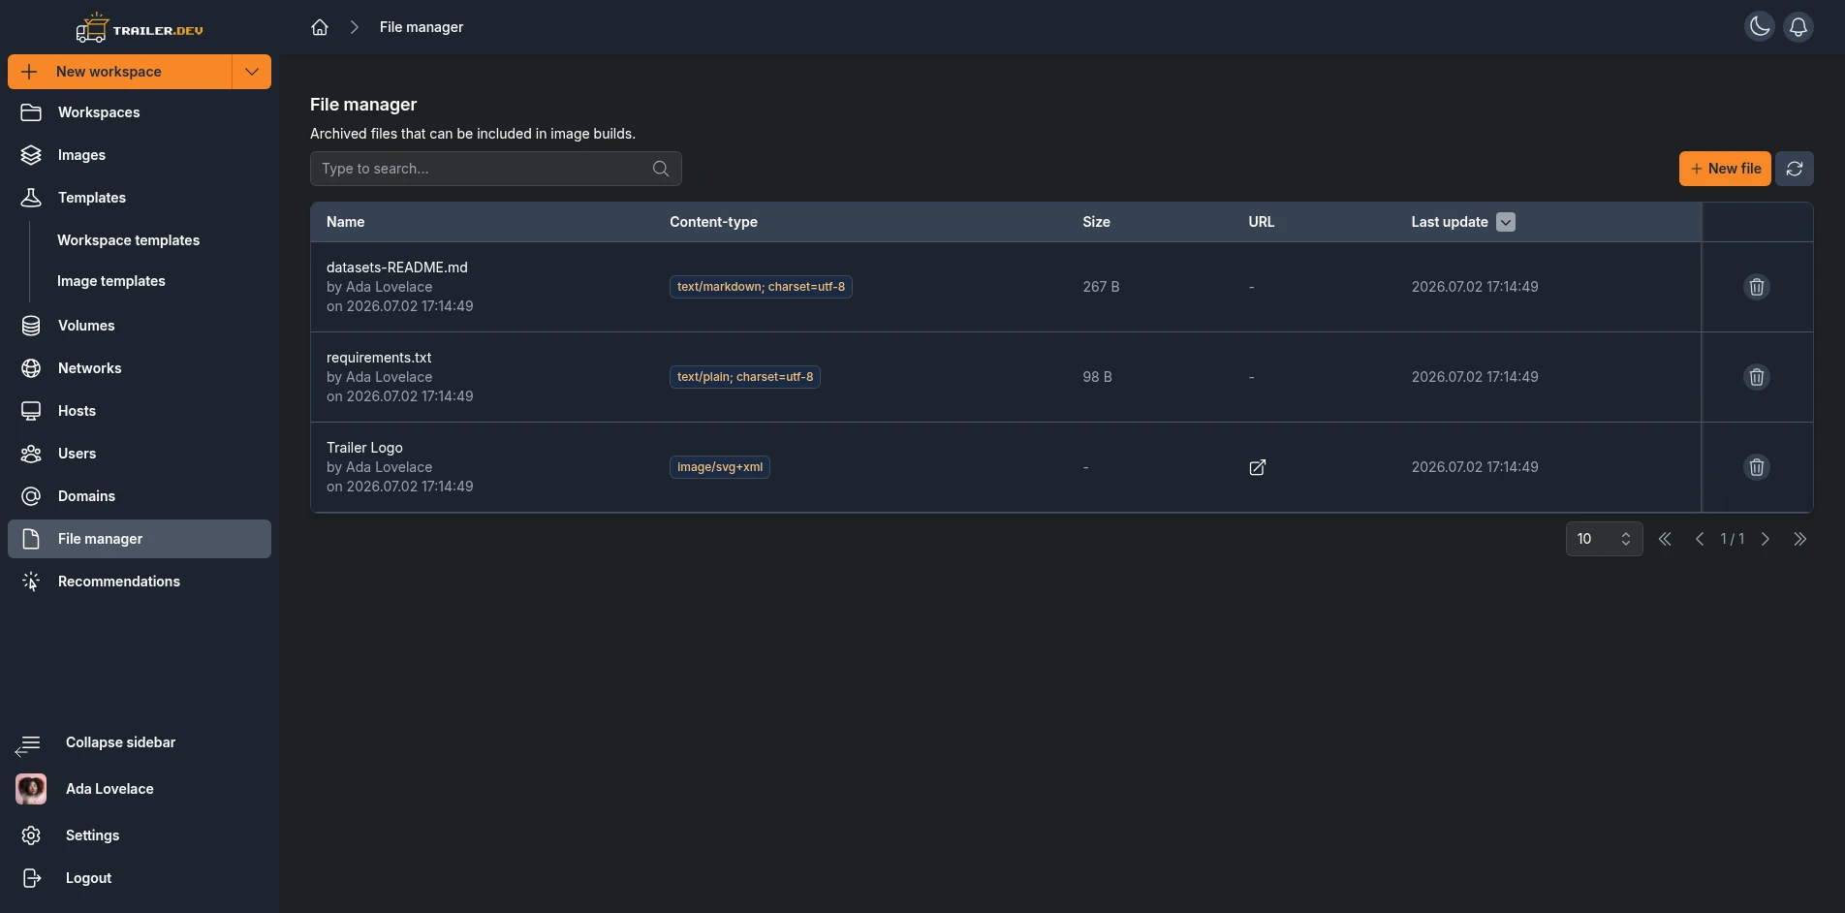Open Volumes in sidebar
Screen dimensions: 1845x913
140,326
